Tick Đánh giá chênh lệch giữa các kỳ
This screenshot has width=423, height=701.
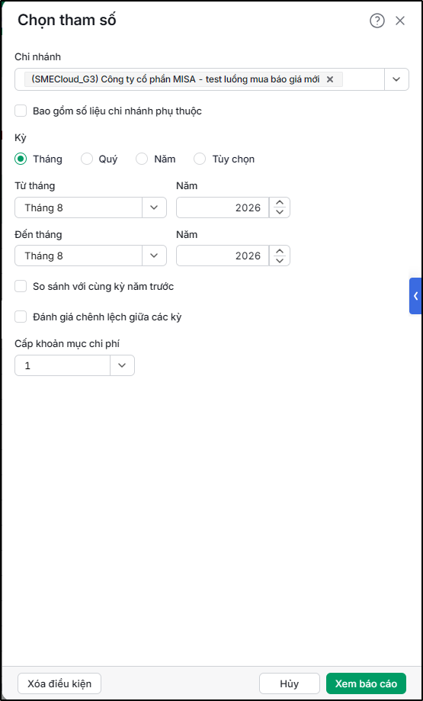[x=21, y=317]
